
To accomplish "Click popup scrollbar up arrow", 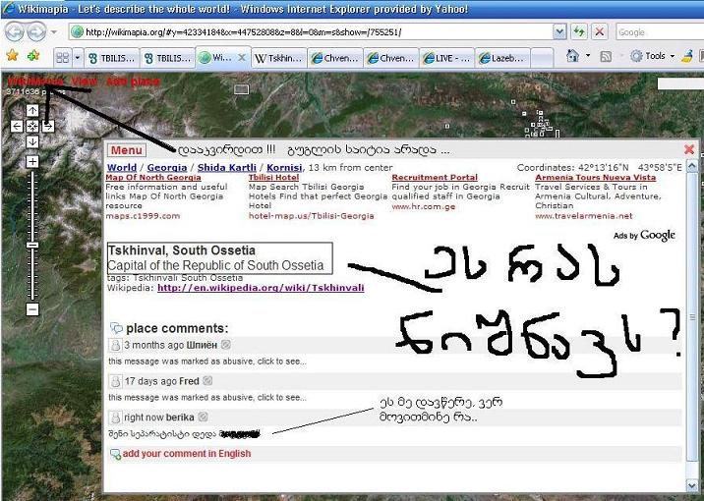I will pos(692,166).
